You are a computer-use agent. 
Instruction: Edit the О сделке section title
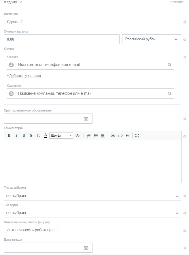(21, 2)
